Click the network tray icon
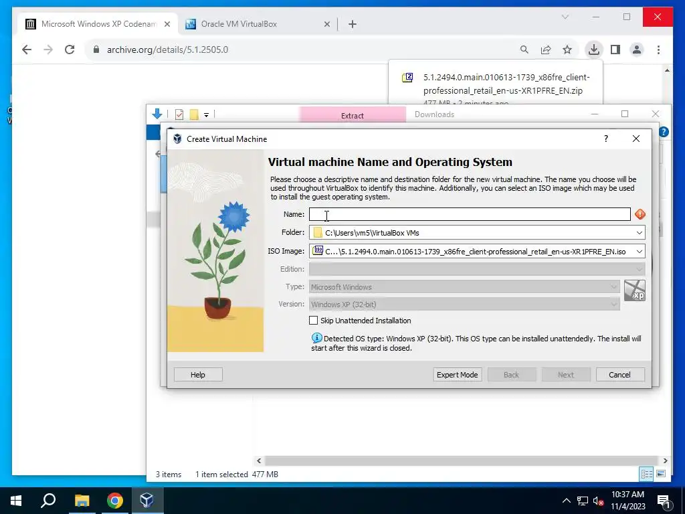 [583, 501]
